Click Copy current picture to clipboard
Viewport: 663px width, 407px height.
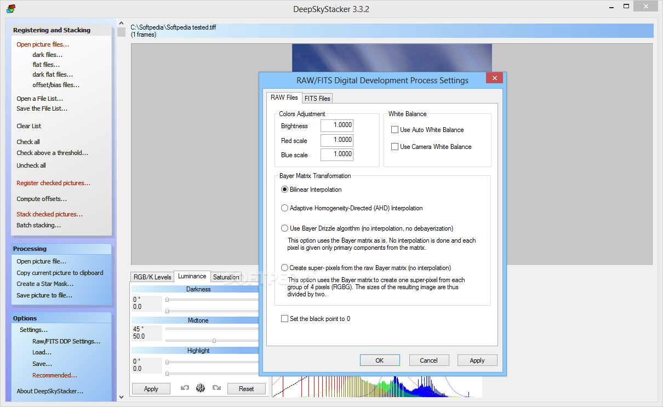60,273
